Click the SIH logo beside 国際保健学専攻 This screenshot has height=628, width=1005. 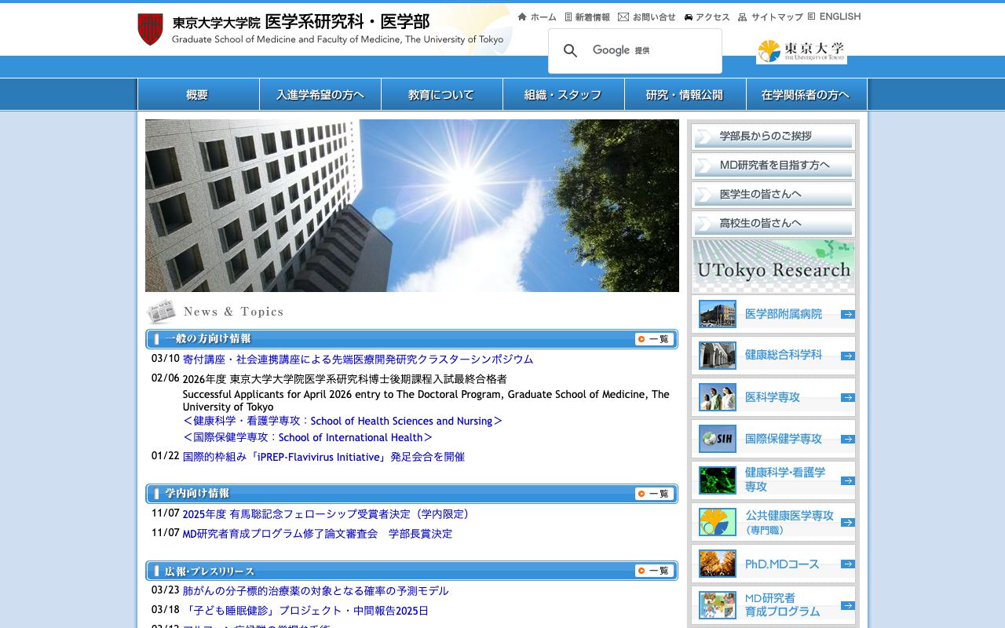pos(716,438)
